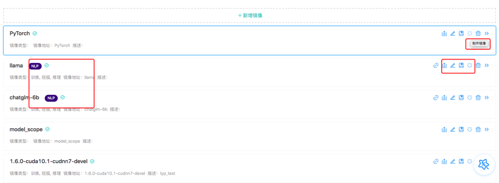Image resolution: width=499 pixels, height=183 pixels.
Task: Delete the model_scope image via the trash icon
Action: (478, 130)
